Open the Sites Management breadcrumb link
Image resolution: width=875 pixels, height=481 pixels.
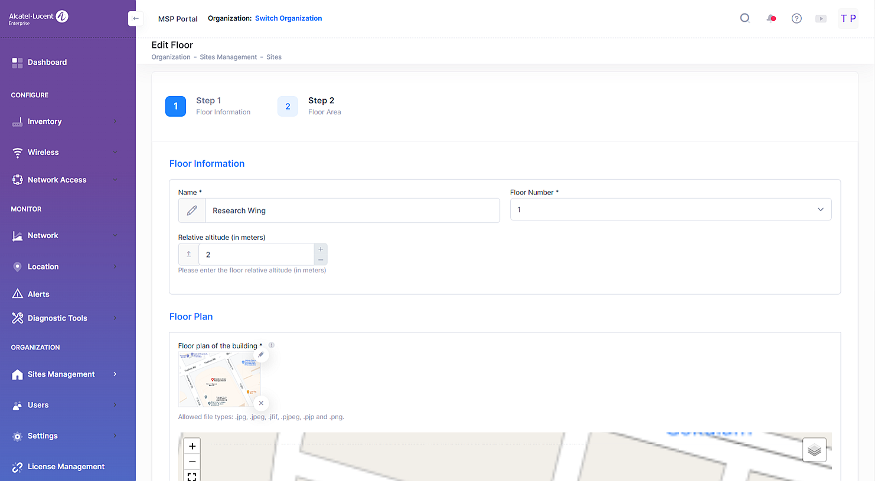tap(228, 57)
